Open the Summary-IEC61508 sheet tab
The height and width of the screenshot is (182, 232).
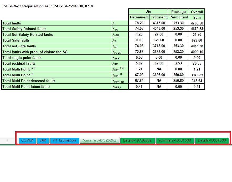pos(175,140)
